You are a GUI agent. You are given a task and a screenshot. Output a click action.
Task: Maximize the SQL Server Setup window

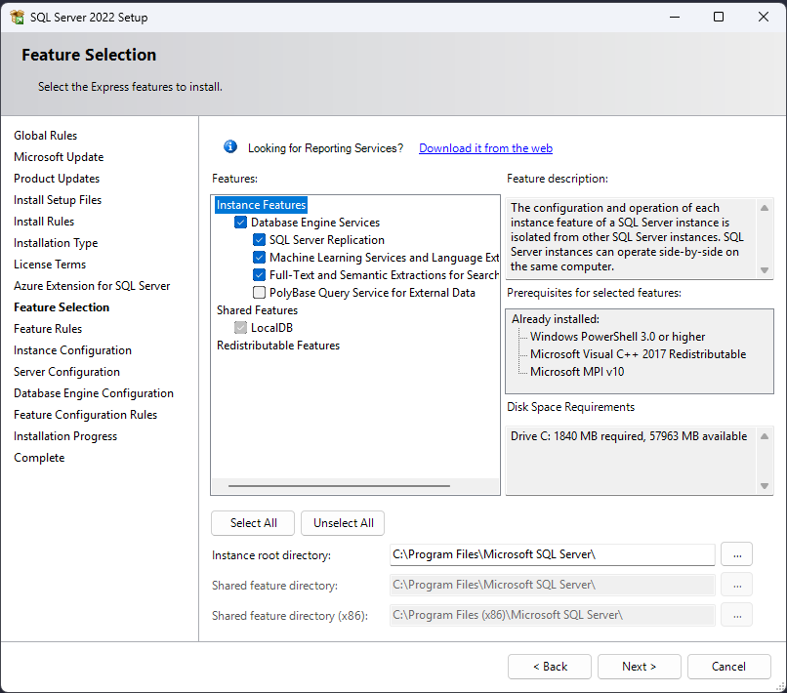tap(719, 18)
